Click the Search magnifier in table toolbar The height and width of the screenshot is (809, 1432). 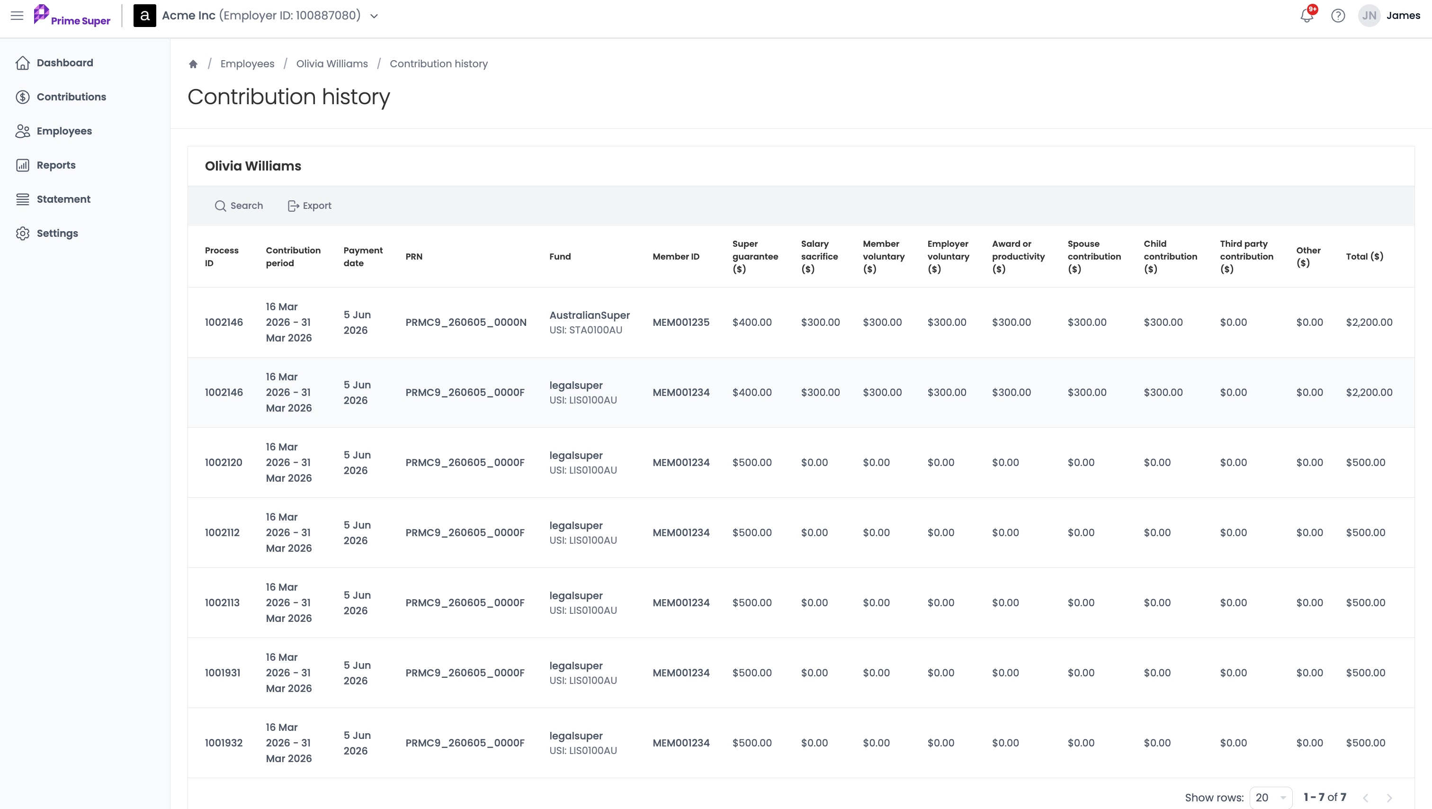coord(221,206)
